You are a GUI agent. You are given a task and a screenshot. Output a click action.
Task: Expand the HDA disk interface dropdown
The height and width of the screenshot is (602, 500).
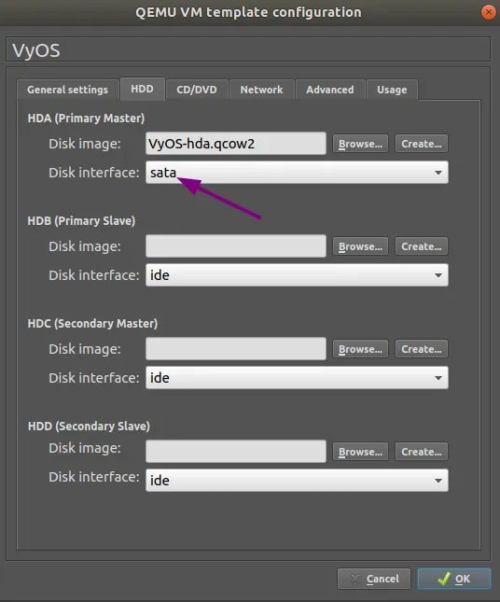pyautogui.click(x=297, y=173)
